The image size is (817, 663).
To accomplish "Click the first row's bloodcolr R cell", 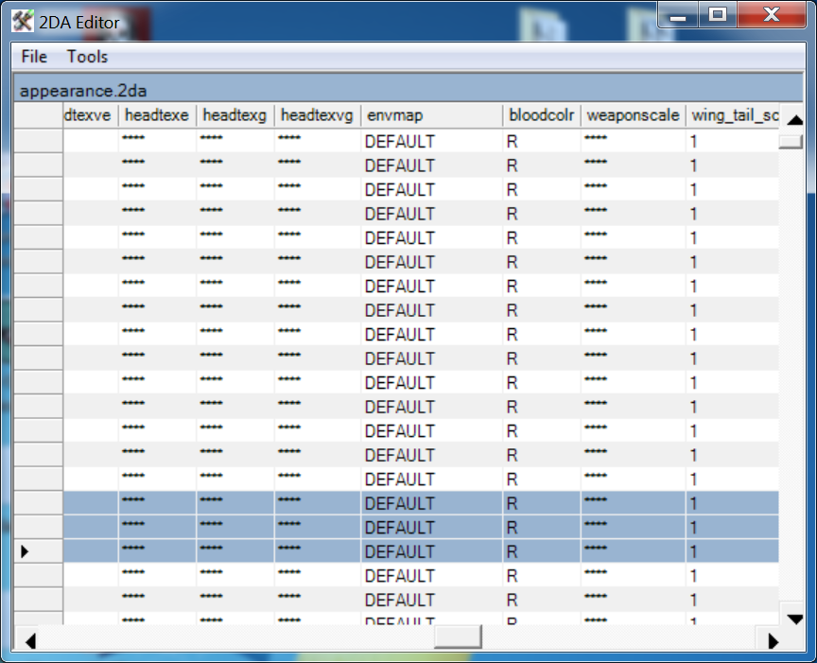I will pyautogui.click(x=541, y=141).
